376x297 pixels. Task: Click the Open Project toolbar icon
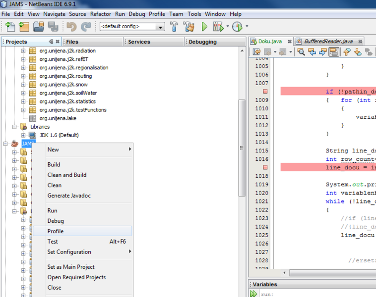click(x=39, y=27)
